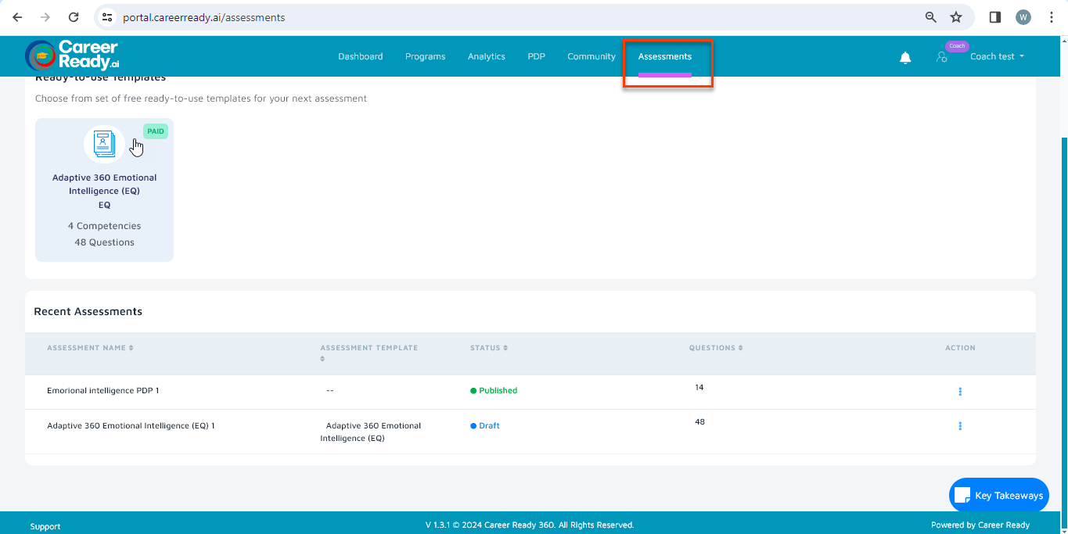1068x534 pixels.
Task: Go to the Dashboard tab
Action: point(360,56)
